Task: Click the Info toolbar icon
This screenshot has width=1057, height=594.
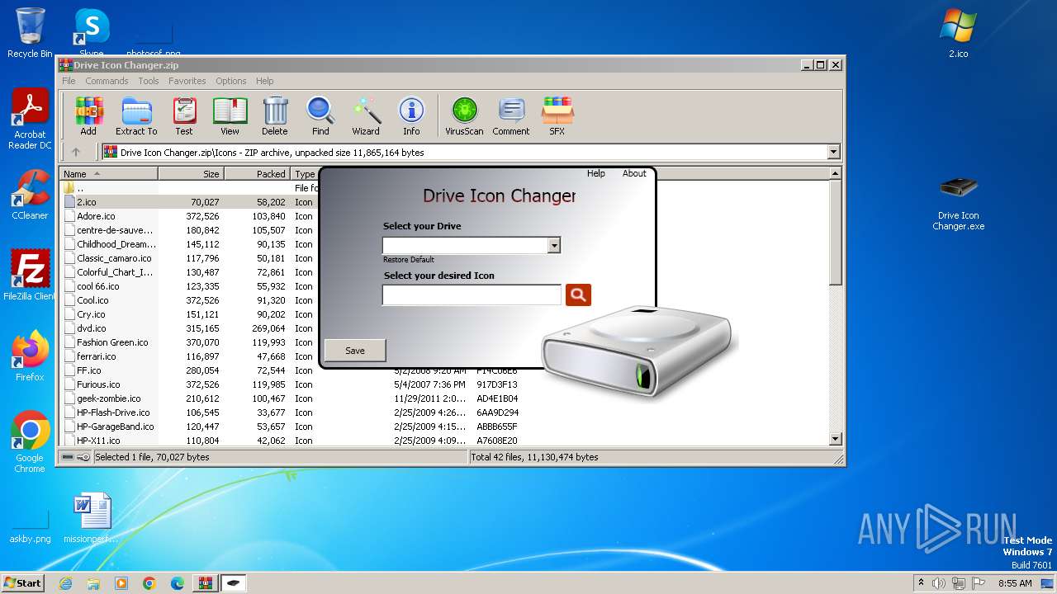Action: 411,115
